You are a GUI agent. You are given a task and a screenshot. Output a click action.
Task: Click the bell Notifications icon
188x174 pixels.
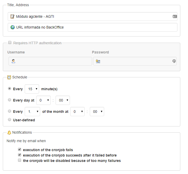pos(9,133)
